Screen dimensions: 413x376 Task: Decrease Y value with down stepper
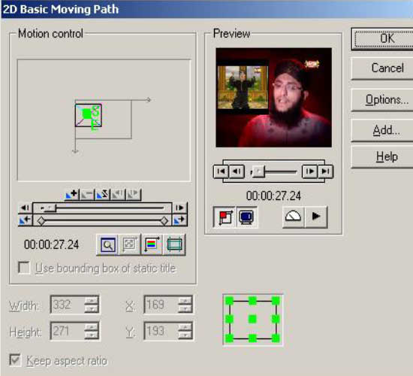coord(185,335)
